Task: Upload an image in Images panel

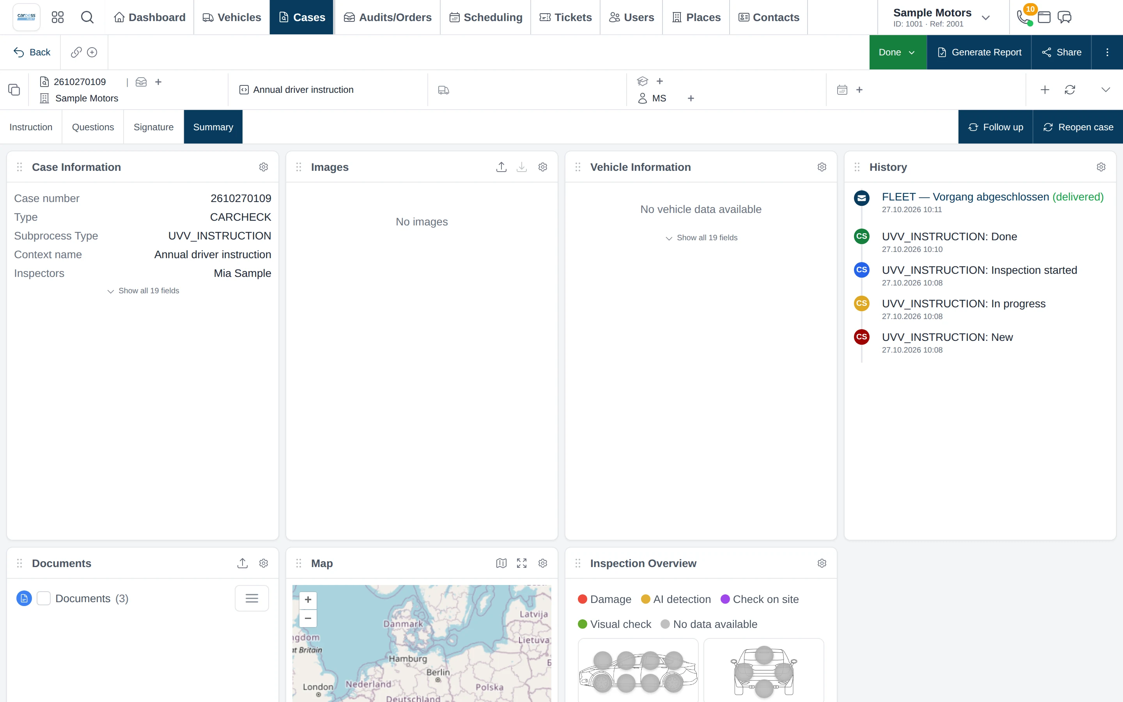Action: (x=501, y=167)
